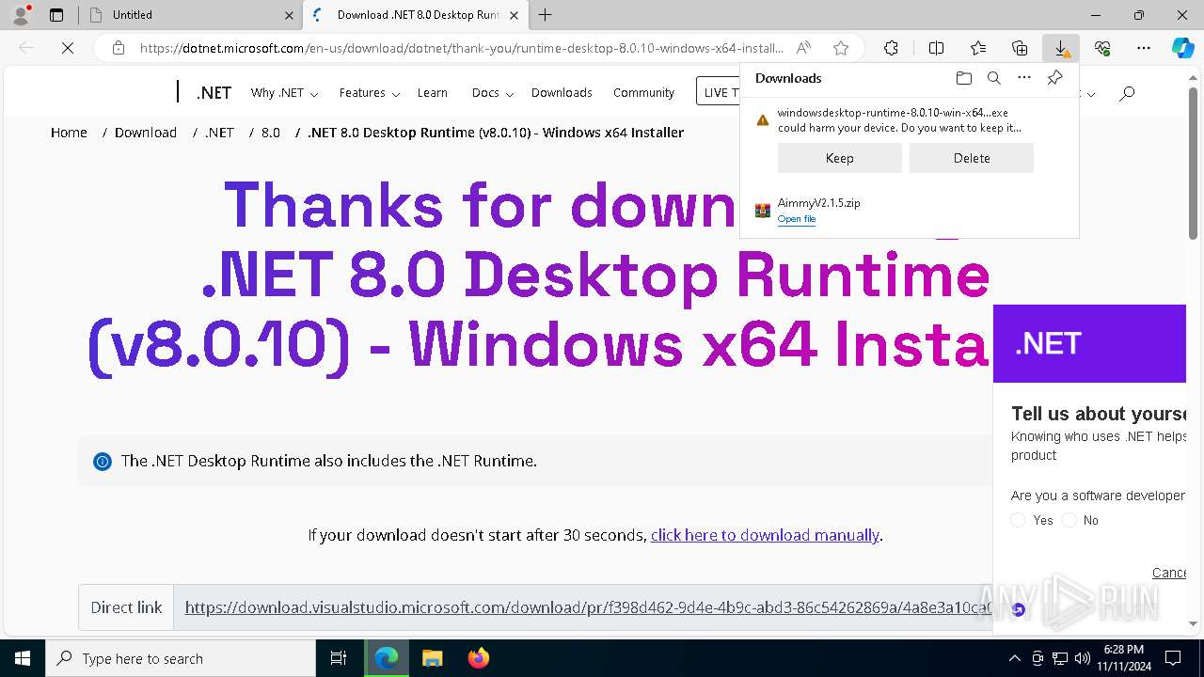This screenshot has width=1204, height=677.
Task: Toggle split screen view icon
Action: (936, 48)
